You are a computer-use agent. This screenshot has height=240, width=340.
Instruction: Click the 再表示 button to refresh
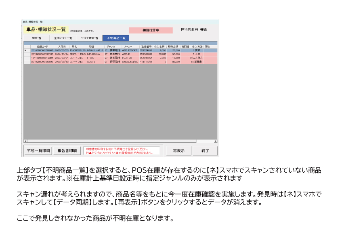tap(178, 151)
